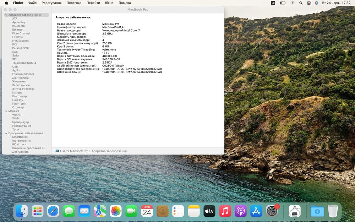Collapse the Програмне забезпечення section
The image size is (355, 222).
[6, 134]
